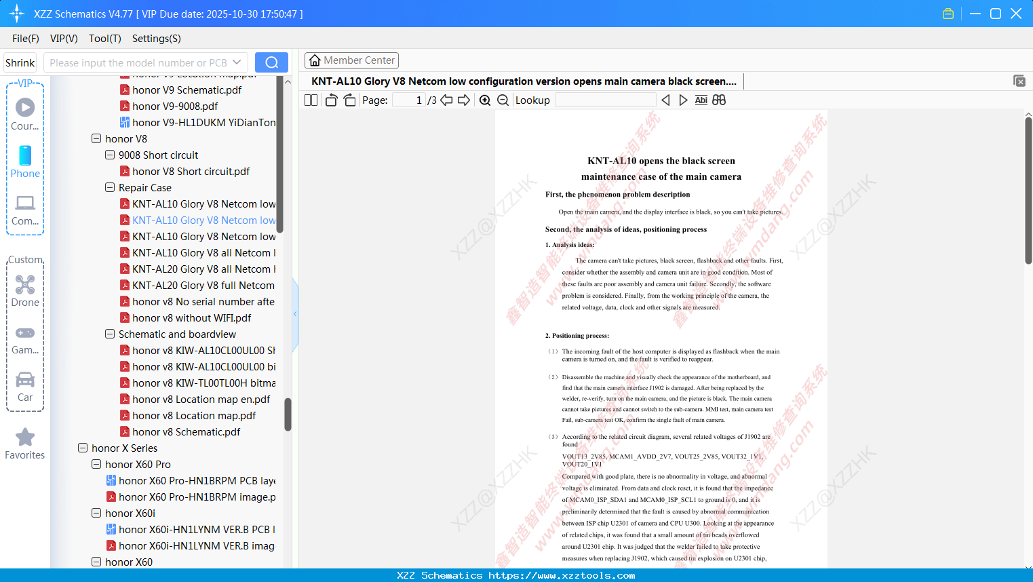
Task: Open honor X60i-HN1LYNM VER.B PCB file
Action: click(191, 529)
